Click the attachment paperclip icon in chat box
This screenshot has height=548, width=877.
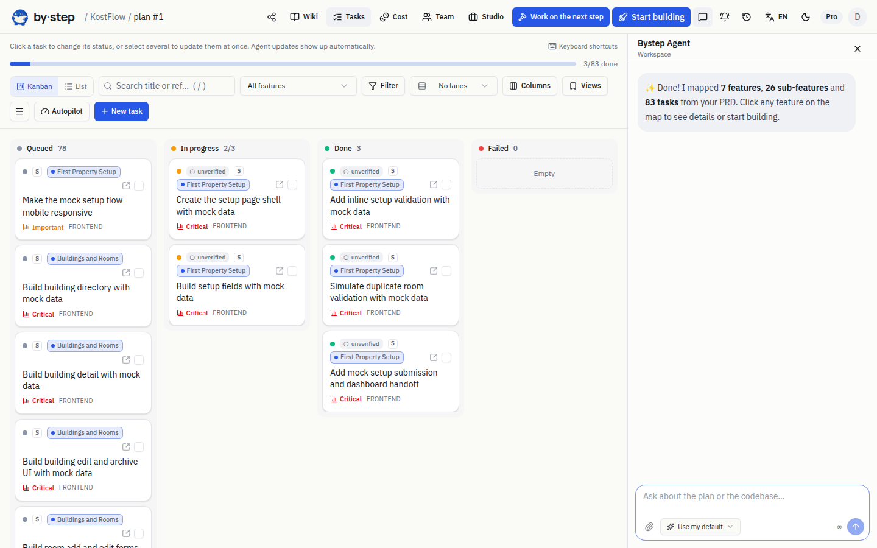649,527
